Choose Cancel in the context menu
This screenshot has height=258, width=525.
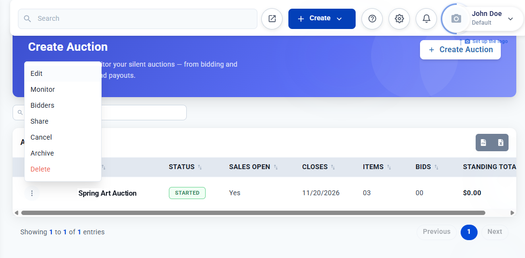[x=63, y=137]
